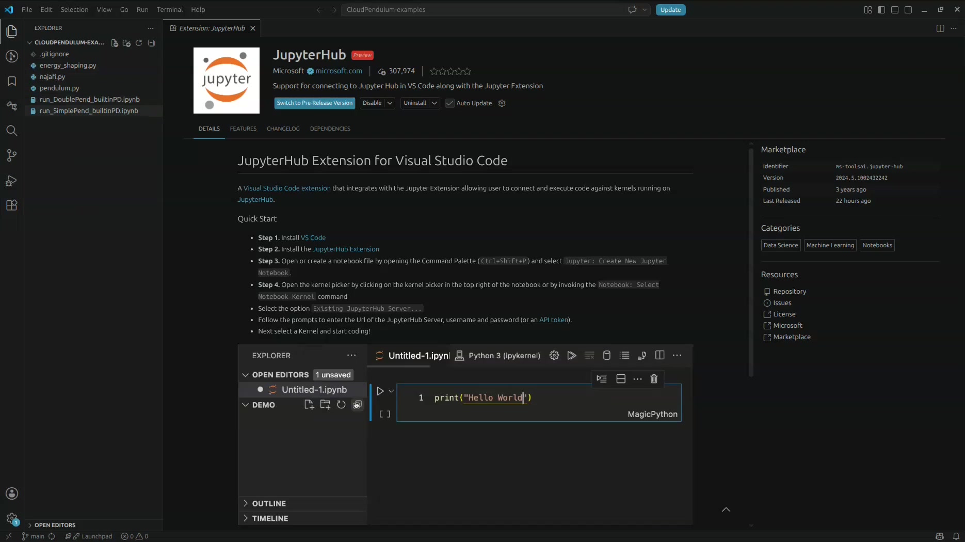Image resolution: width=965 pixels, height=542 pixels.
Task: Open dropdown arrow next to Uninstall
Action: click(x=435, y=103)
